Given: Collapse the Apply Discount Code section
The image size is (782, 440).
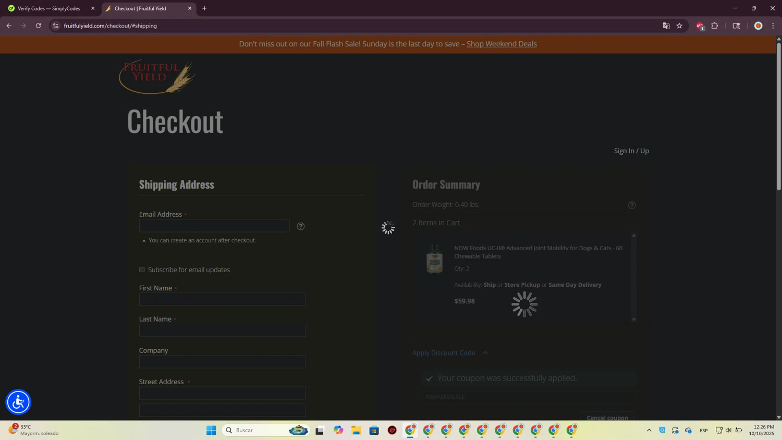Looking at the screenshot, I should (x=450, y=353).
